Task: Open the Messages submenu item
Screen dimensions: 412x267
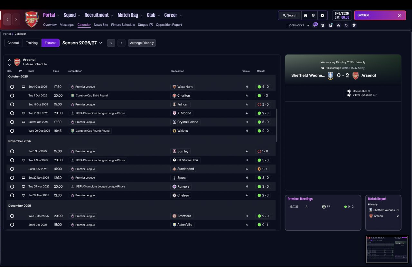Action: coord(67,25)
